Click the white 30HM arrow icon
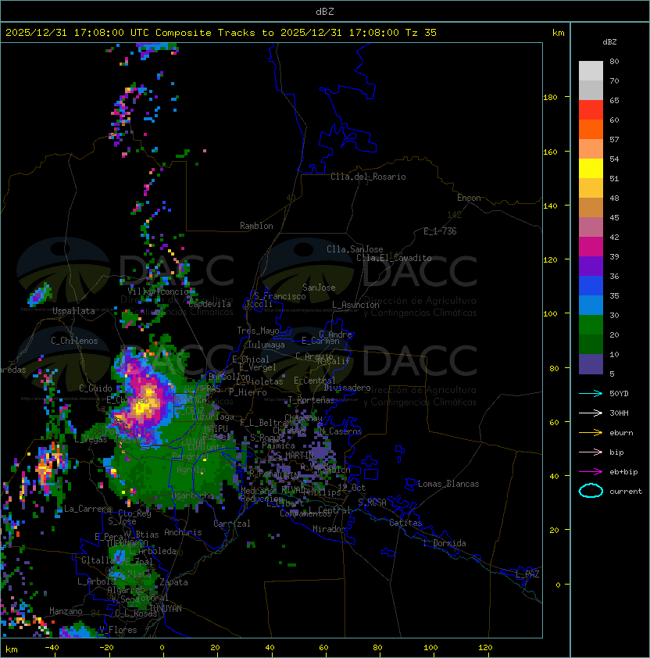650x658 pixels. (x=591, y=413)
